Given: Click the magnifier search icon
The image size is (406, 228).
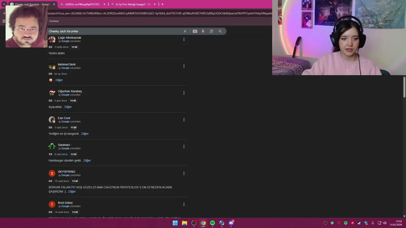Looking at the screenshot, I should click(220, 31).
